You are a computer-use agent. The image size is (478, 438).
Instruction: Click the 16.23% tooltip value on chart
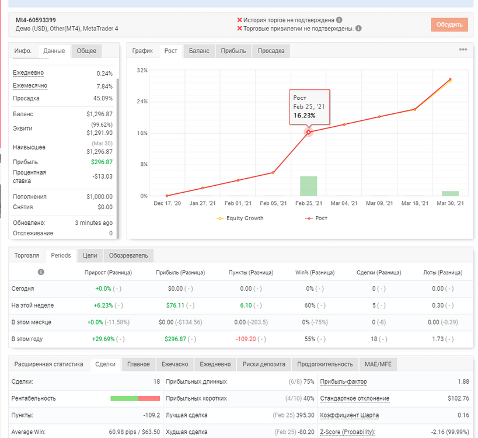click(x=304, y=116)
